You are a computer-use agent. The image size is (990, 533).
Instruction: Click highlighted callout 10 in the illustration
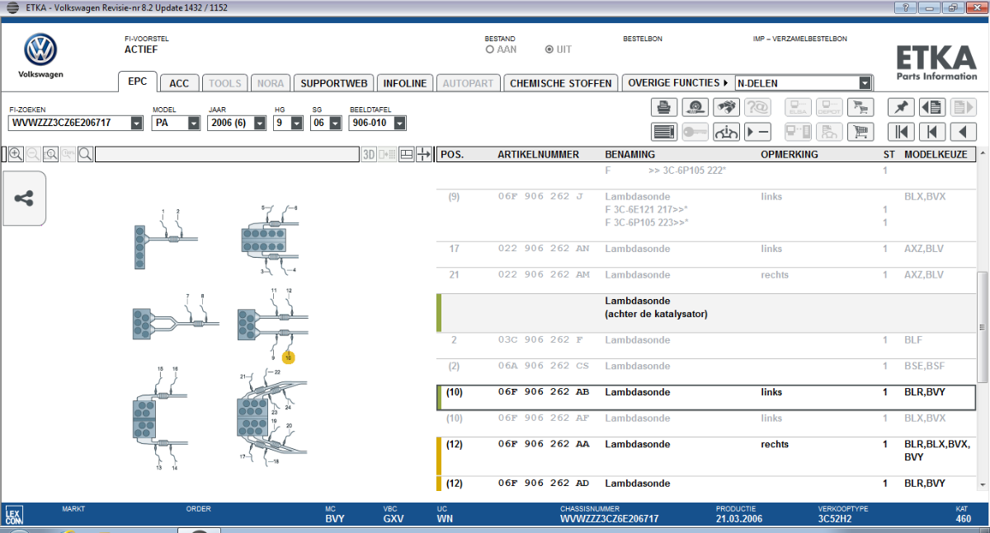(288, 358)
